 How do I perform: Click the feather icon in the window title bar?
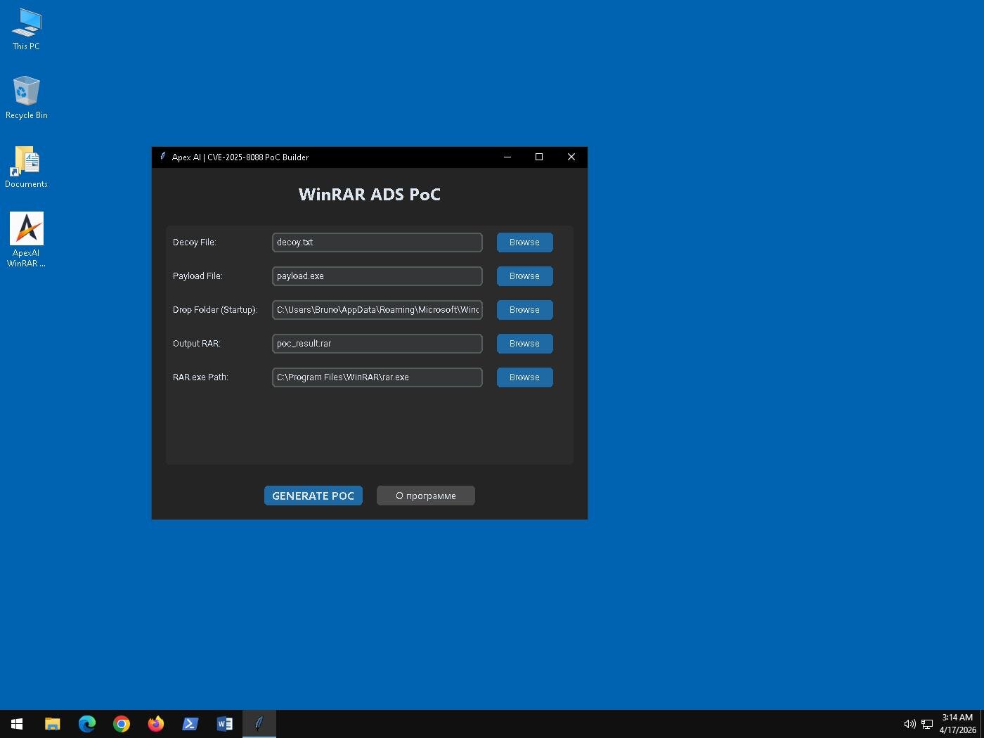(x=162, y=157)
